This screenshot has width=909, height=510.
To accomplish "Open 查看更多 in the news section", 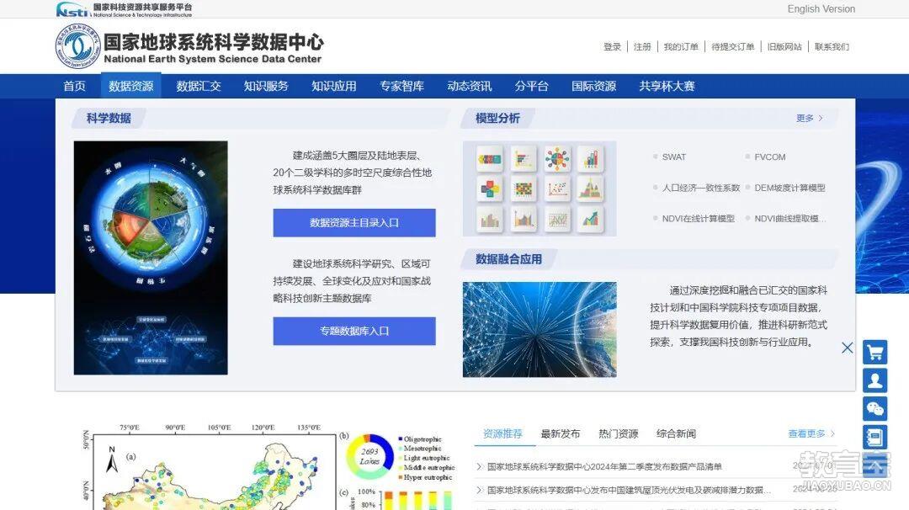I will click(807, 433).
